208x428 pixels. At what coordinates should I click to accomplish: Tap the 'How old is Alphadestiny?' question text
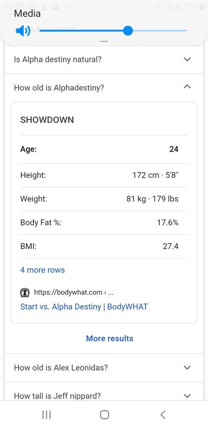click(59, 88)
